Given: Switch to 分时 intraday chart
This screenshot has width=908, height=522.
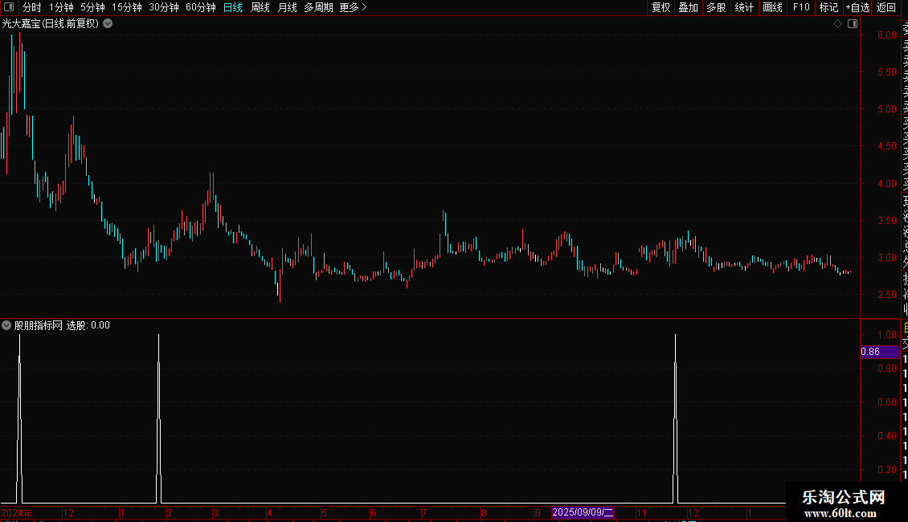Looking at the screenshot, I should pyautogui.click(x=32, y=7).
